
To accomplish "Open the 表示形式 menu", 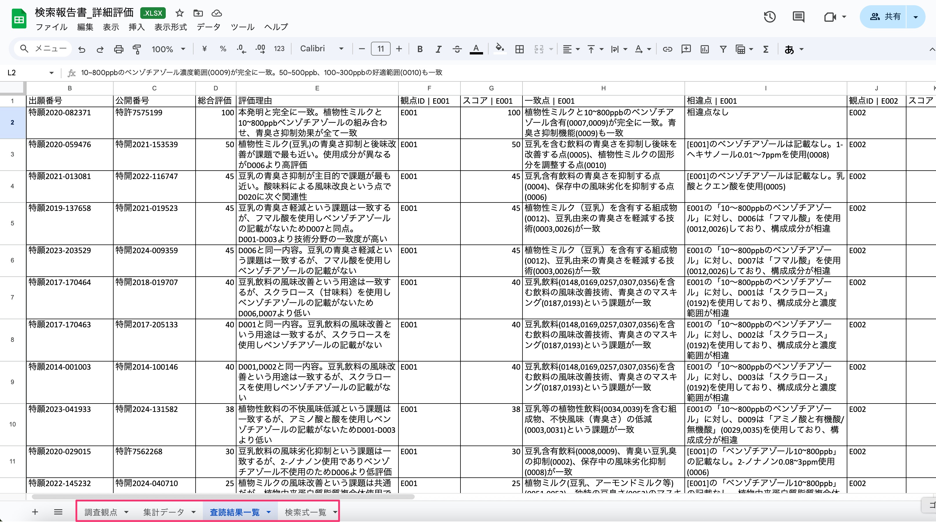I will click(170, 27).
